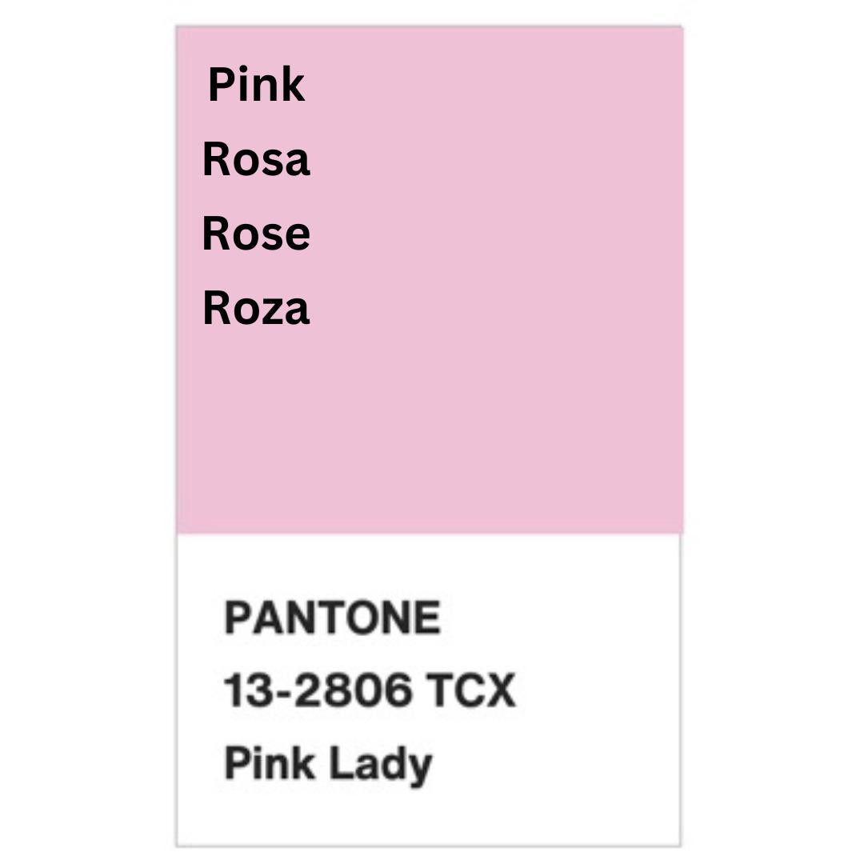Select the "13" prefix of the color code

[x=240, y=690]
